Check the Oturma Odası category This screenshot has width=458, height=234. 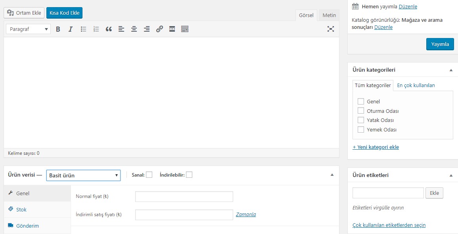[361, 110]
